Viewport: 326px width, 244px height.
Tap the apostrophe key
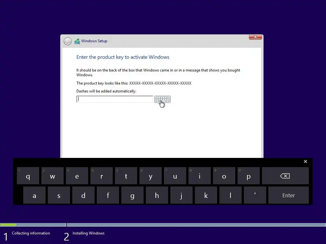(255, 195)
